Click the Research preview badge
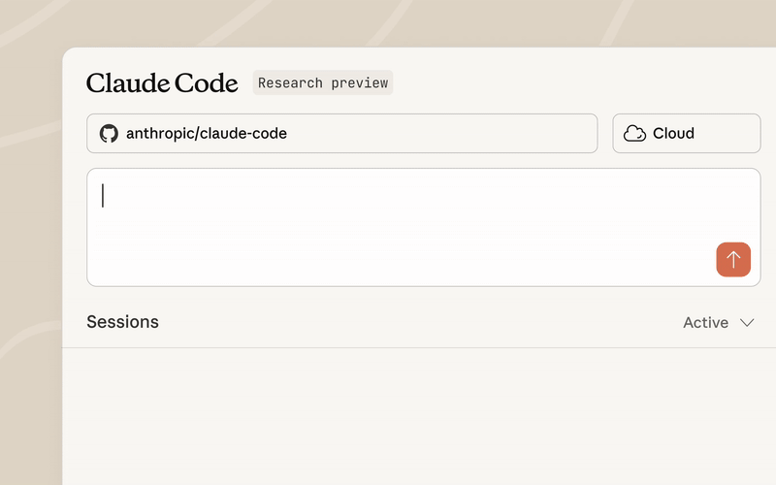The width and height of the screenshot is (776, 485). tap(323, 83)
